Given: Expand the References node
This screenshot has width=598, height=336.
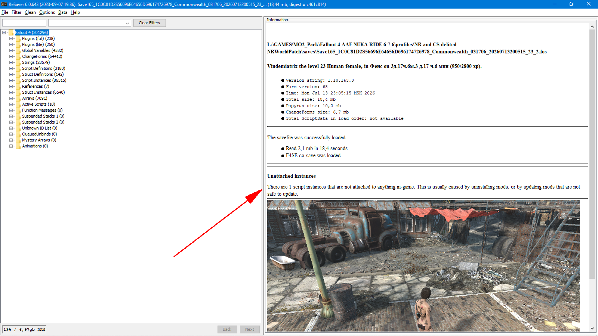Looking at the screenshot, I should coord(11,86).
